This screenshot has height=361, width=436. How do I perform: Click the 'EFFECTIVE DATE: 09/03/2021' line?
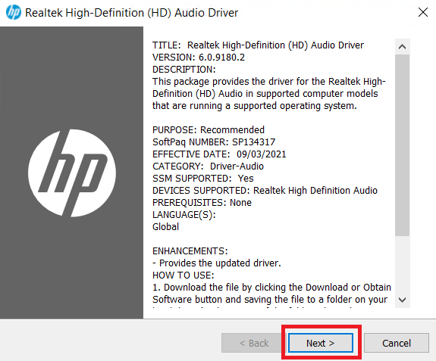219,154
